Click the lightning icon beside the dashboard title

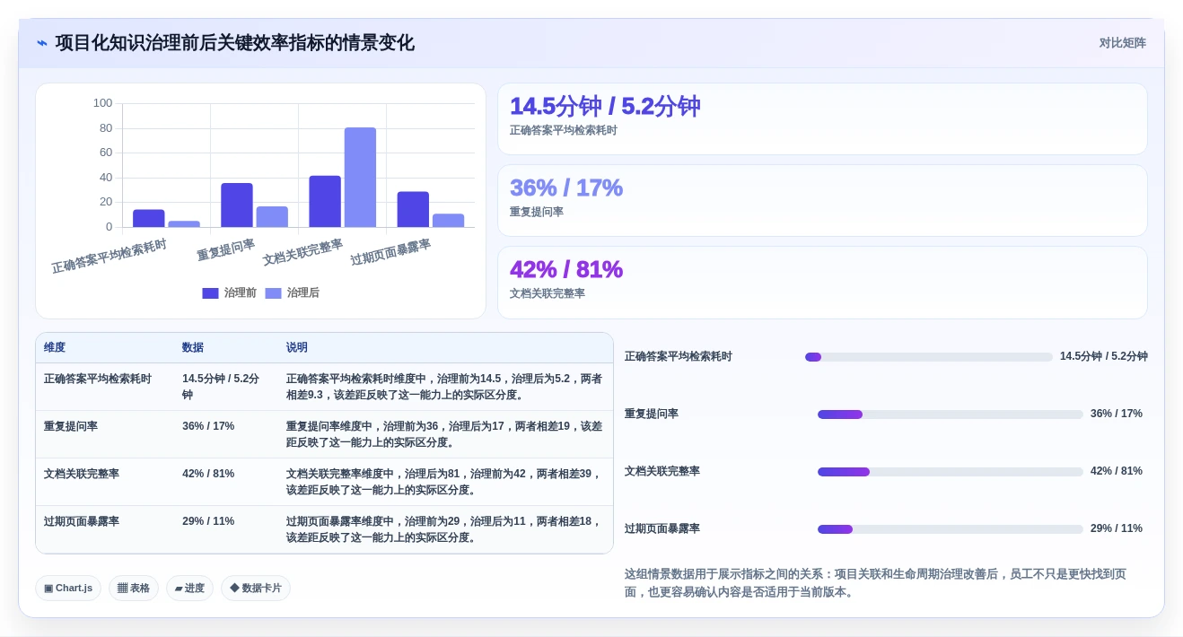pos(42,43)
